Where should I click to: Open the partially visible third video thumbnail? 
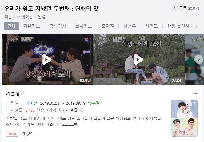(x=194, y=59)
